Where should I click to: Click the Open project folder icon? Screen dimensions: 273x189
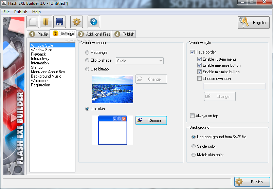(x=46, y=22)
